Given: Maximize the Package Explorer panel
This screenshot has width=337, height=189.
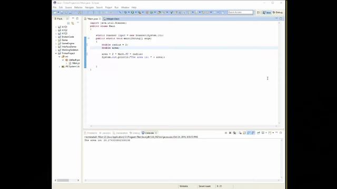Looking at the screenshot, I should coord(77,18).
